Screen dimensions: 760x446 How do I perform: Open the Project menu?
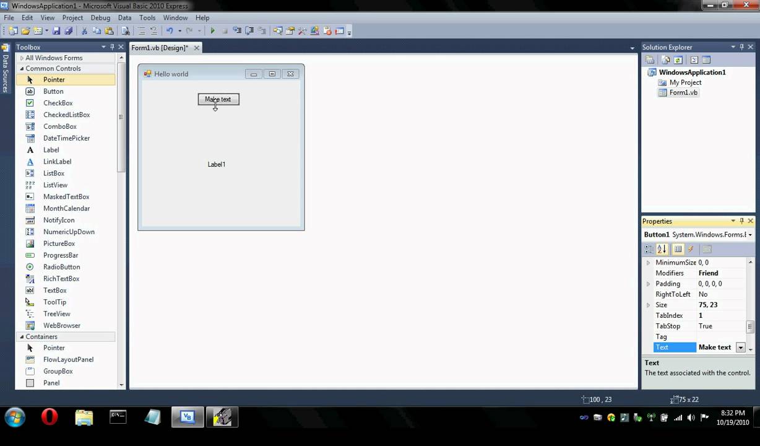pos(72,17)
